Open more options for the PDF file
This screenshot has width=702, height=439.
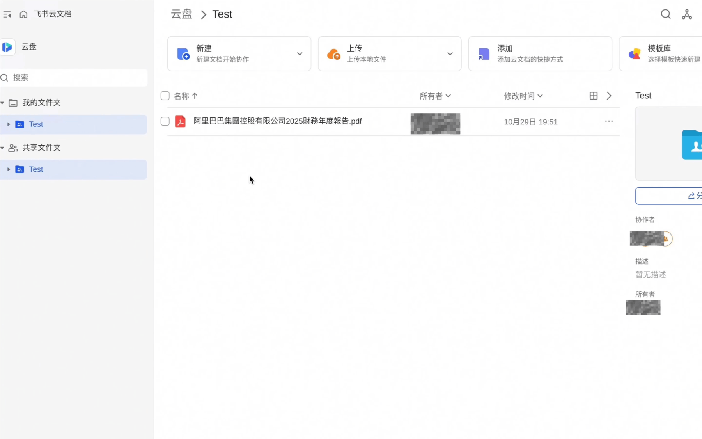[609, 121]
